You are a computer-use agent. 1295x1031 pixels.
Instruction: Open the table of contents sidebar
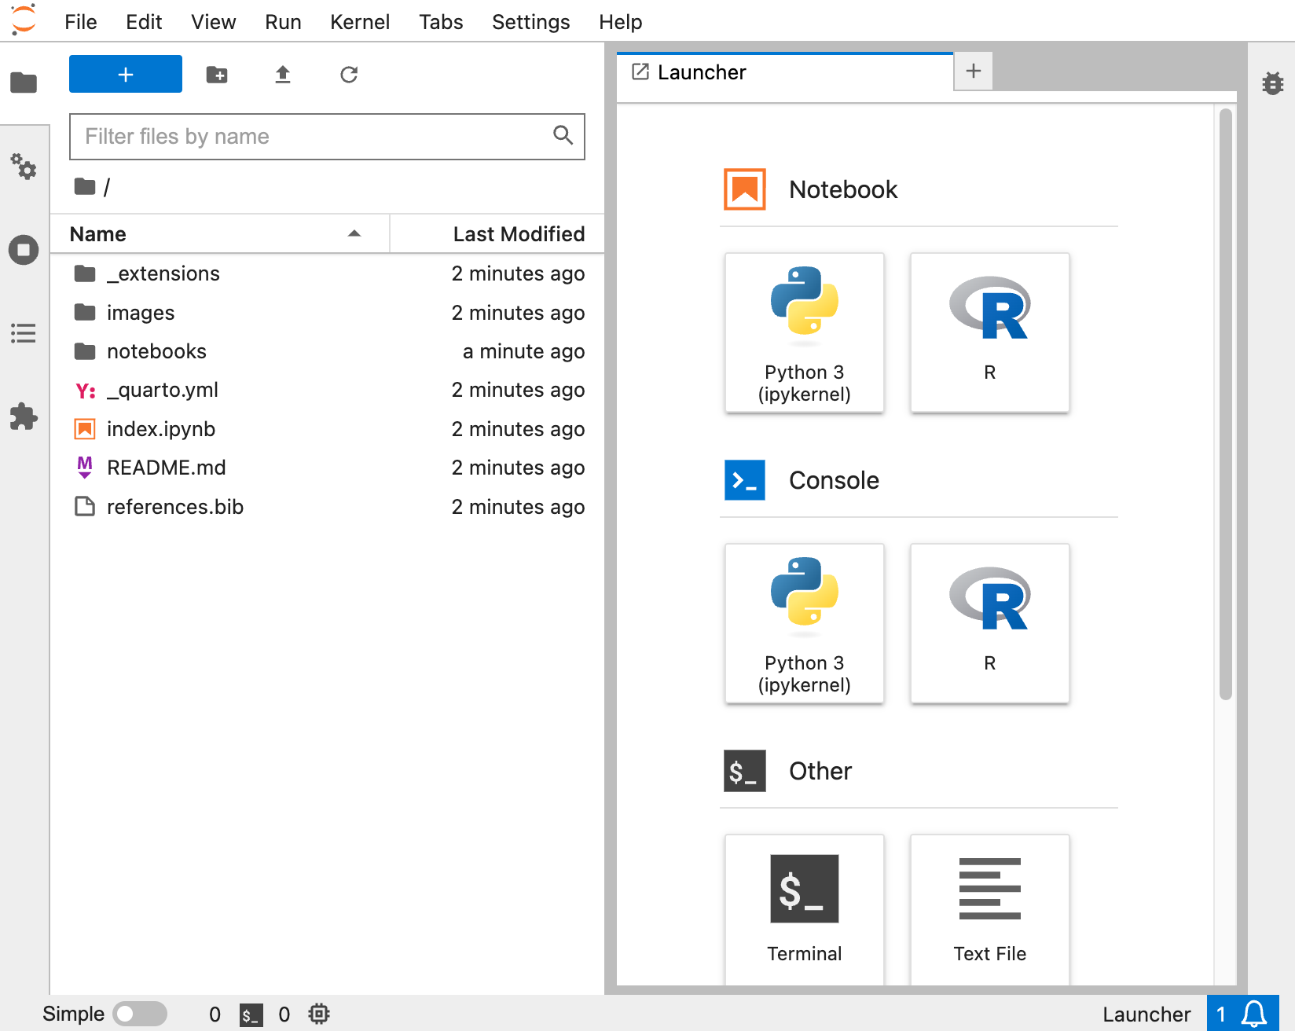(24, 333)
